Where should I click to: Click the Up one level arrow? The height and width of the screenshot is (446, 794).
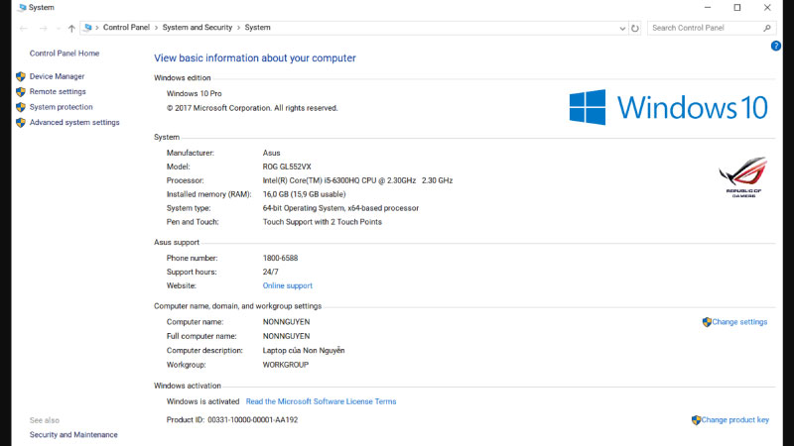71,28
